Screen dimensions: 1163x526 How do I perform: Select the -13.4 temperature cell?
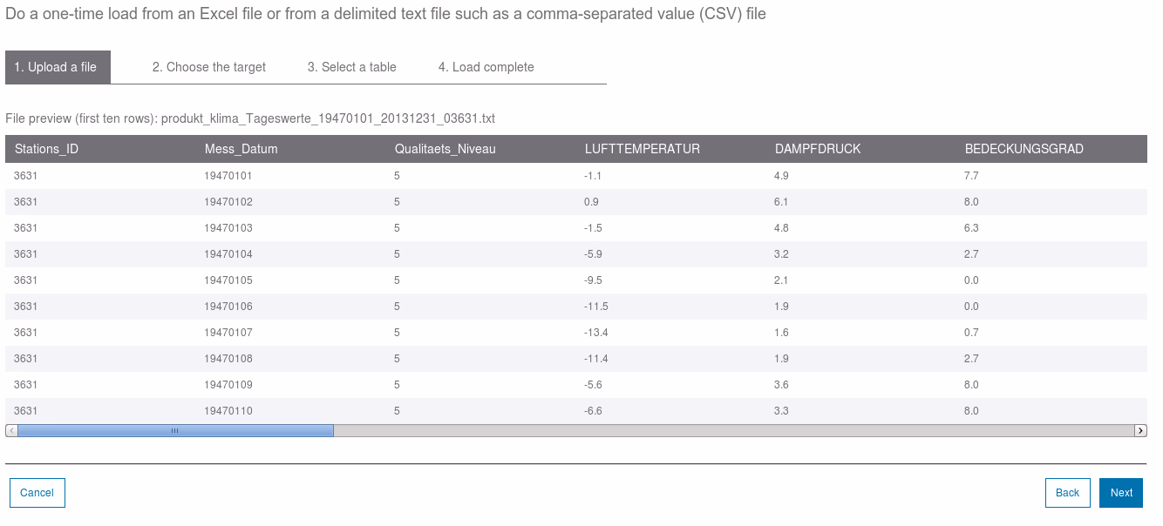pyautogui.click(x=597, y=333)
